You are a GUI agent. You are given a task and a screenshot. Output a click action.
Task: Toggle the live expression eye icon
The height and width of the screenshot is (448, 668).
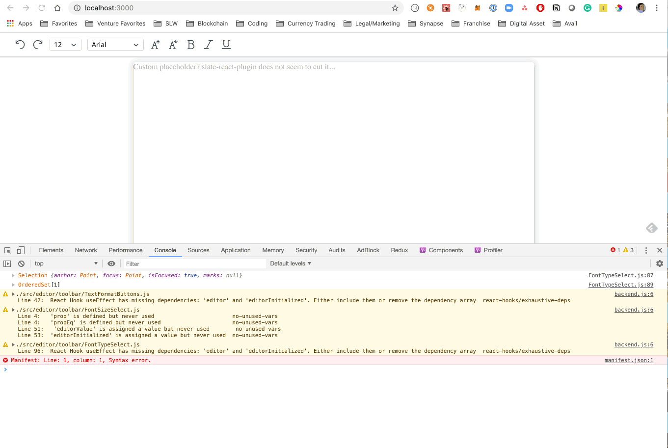coord(111,264)
